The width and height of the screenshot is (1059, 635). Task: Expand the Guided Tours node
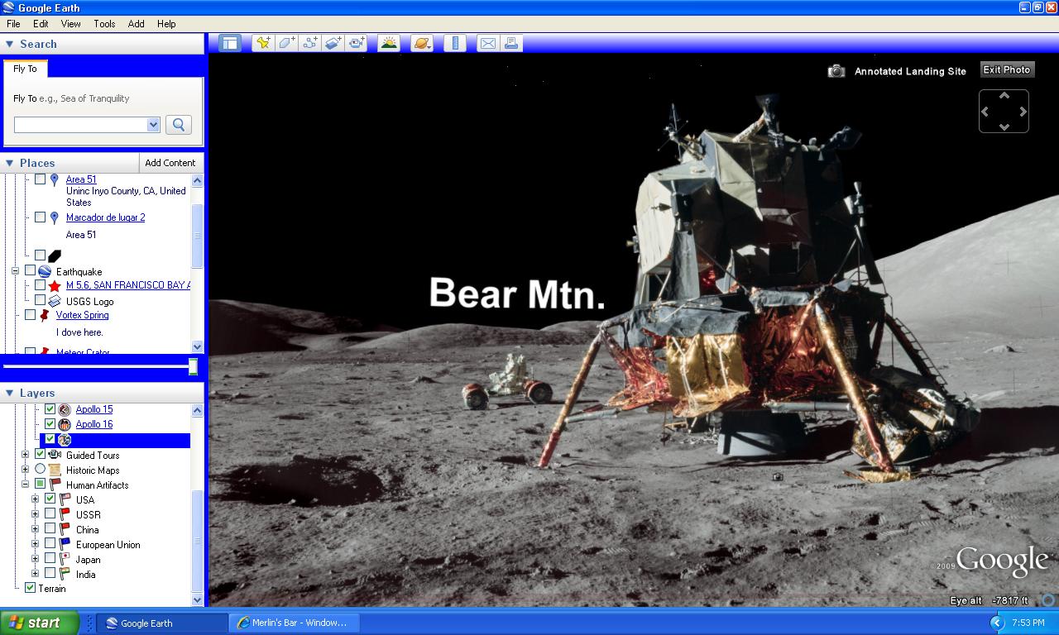click(25, 455)
